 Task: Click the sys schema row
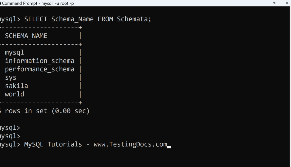pos(11,78)
